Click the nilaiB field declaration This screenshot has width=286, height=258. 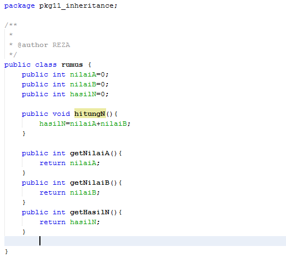65,84
